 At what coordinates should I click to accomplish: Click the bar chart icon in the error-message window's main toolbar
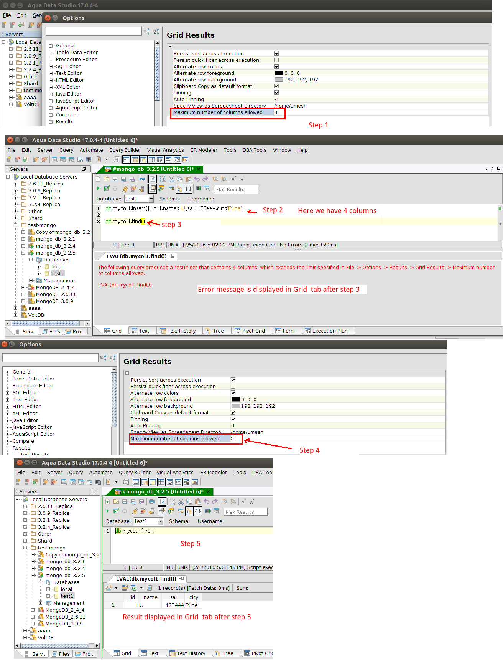pyautogui.click(x=186, y=159)
